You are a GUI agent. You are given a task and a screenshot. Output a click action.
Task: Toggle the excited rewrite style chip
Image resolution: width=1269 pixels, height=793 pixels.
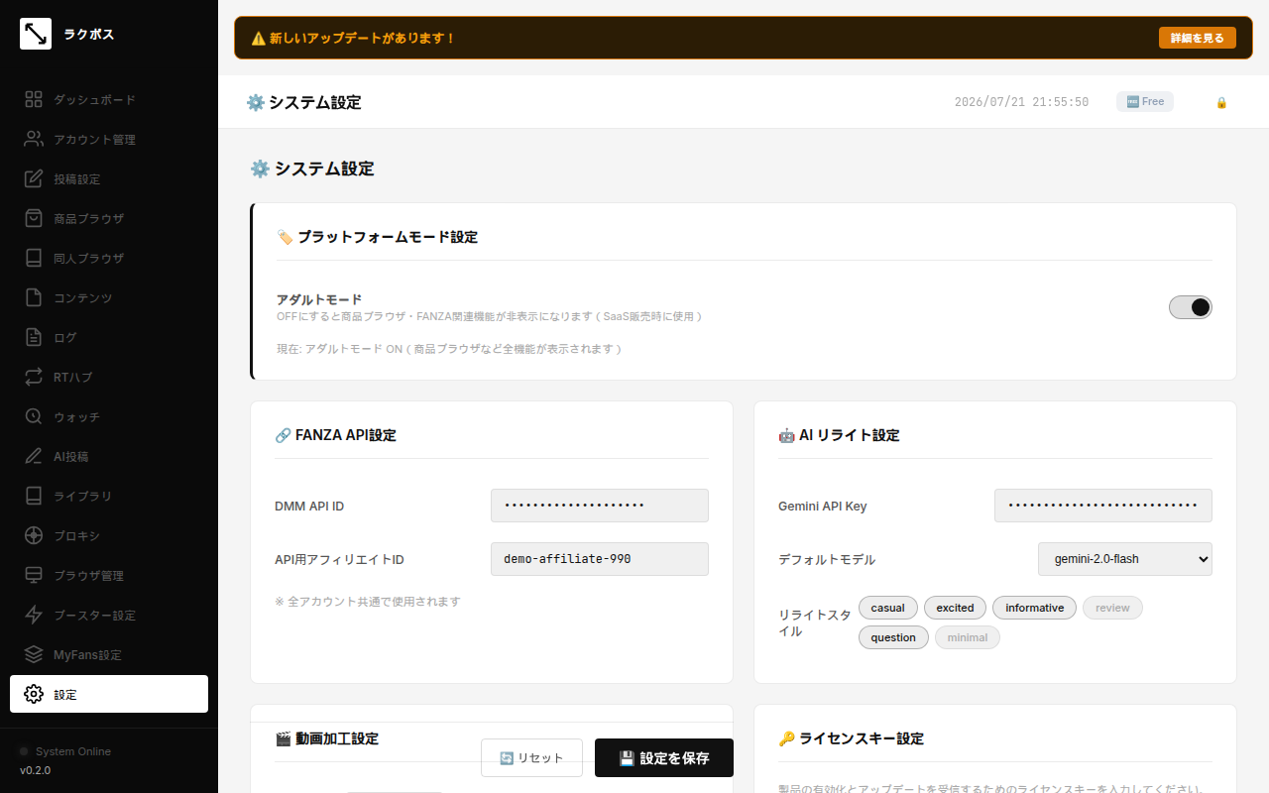[x=955, y=608]
